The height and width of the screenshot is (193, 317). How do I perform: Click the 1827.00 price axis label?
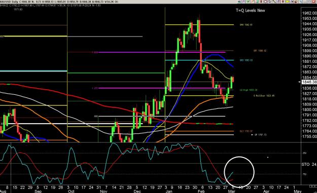309,94
